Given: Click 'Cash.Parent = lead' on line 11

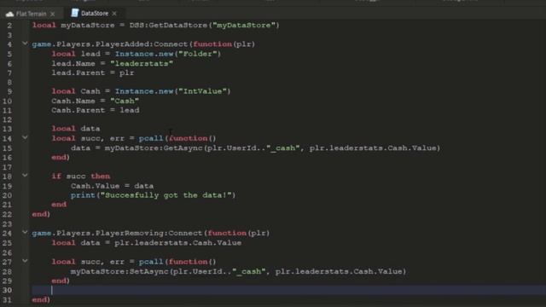Looking at the screenshot, I should click(96, 110).
